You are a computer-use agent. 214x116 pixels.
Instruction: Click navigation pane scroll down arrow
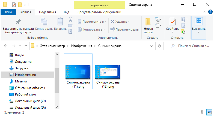pyautogui.click(x=57, y=107)
